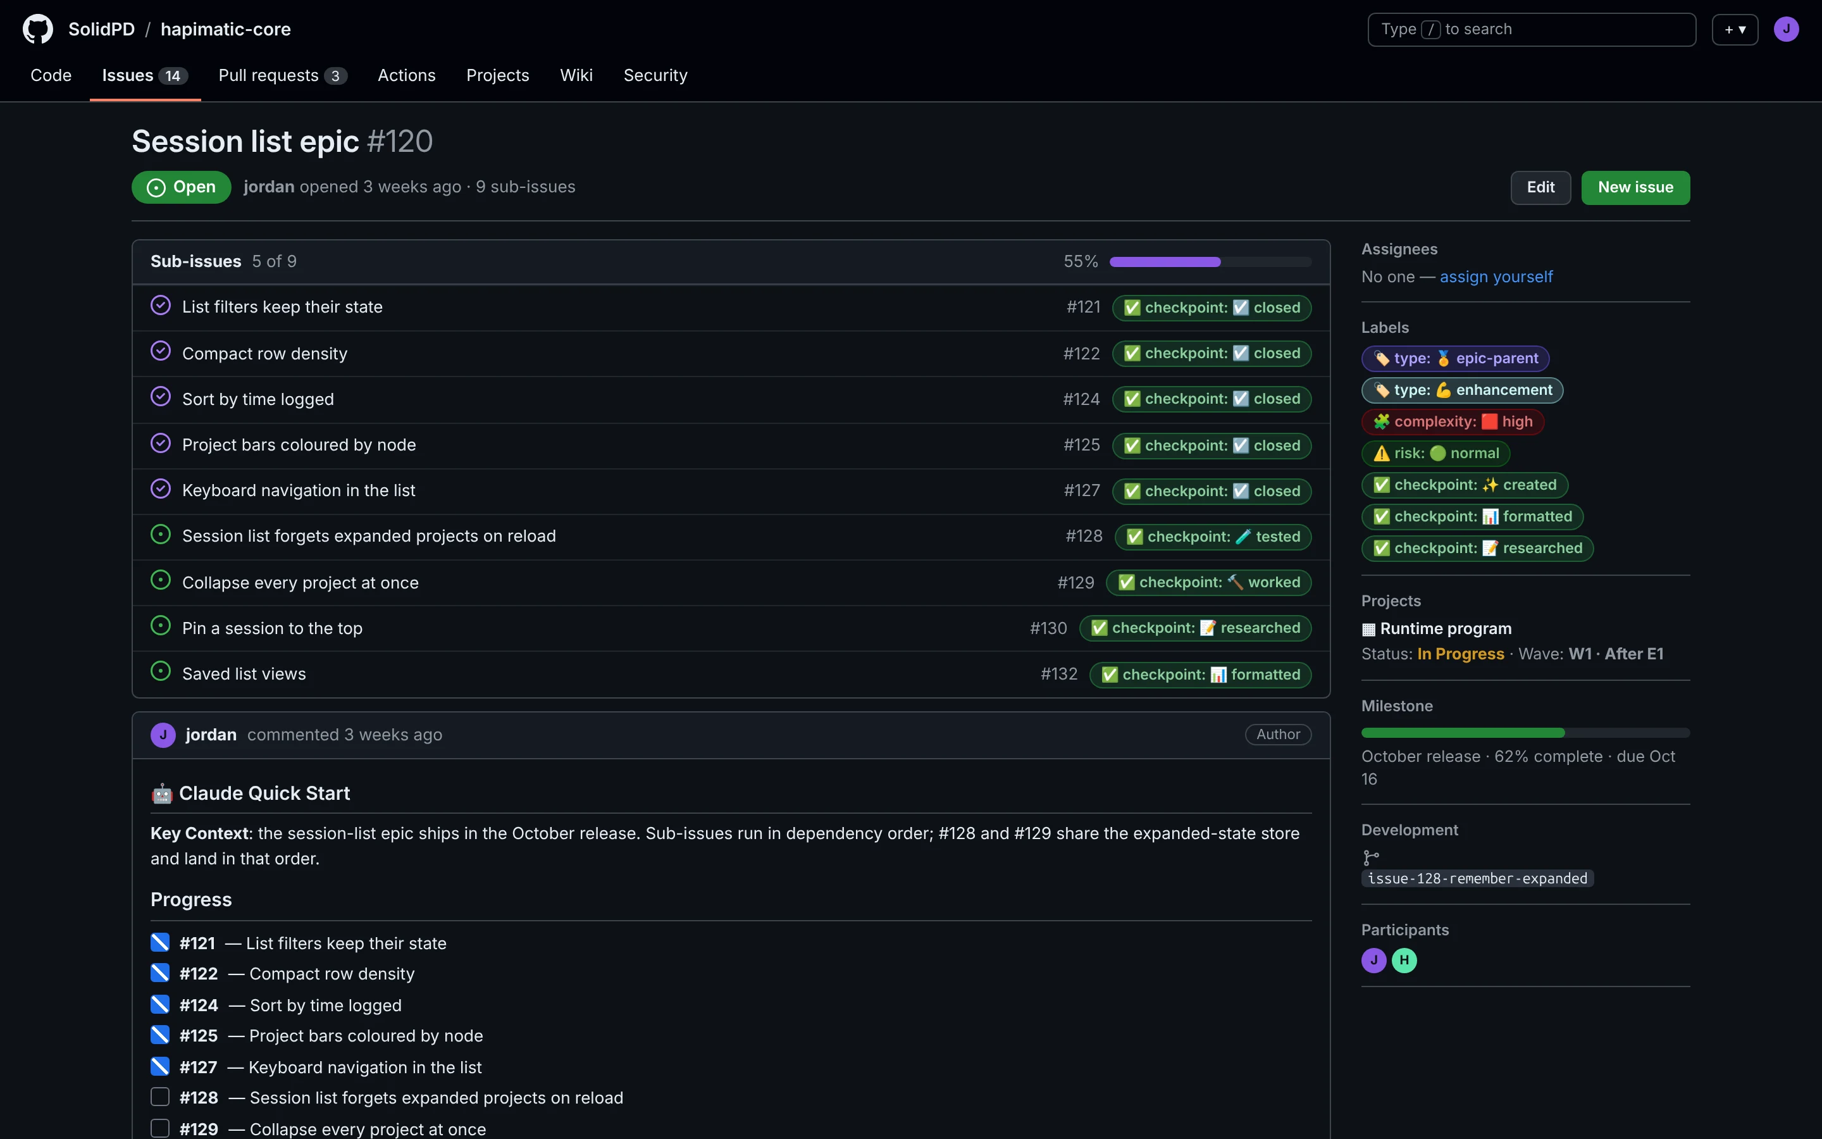Click the type: epic-parent label

[x=1455, y=359]
